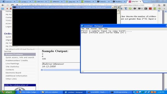Viewport: 167px width, 94px height.
Task: Select the UVa Online tab
Action: coord(135,2)
